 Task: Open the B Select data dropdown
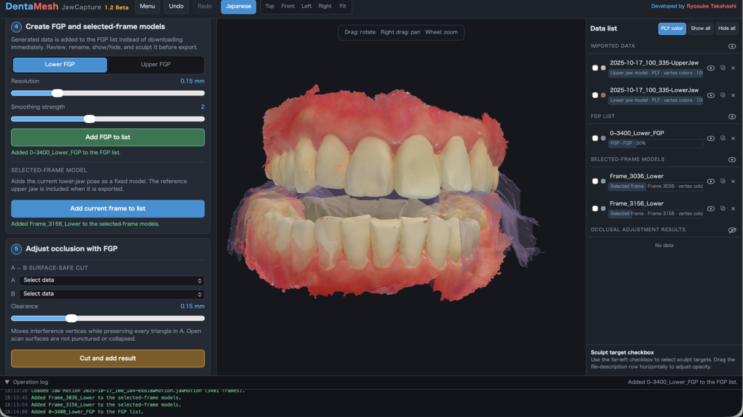click(112, 294)
